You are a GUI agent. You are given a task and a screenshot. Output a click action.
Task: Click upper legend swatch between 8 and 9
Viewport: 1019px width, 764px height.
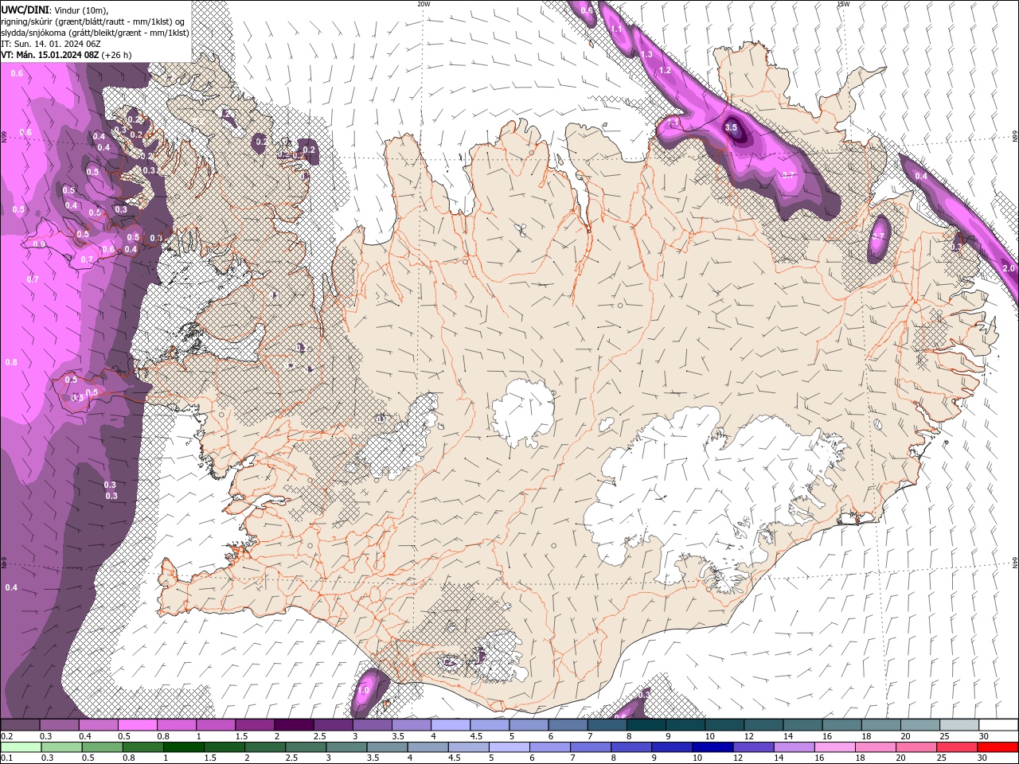(x=646, y=725)
